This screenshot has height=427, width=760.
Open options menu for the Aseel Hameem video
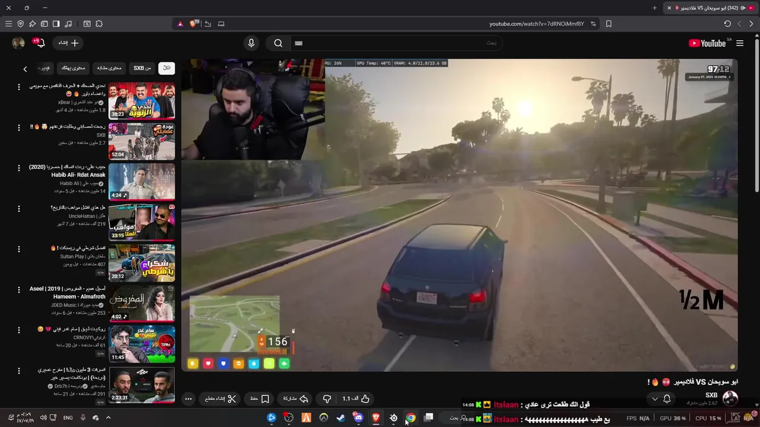[x=18, y=289]
